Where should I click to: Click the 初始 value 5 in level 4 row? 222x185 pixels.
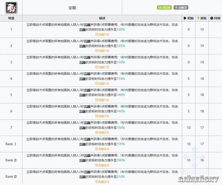(189, 79)
